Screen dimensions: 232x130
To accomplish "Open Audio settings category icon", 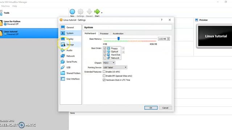I will click(63, 50).
